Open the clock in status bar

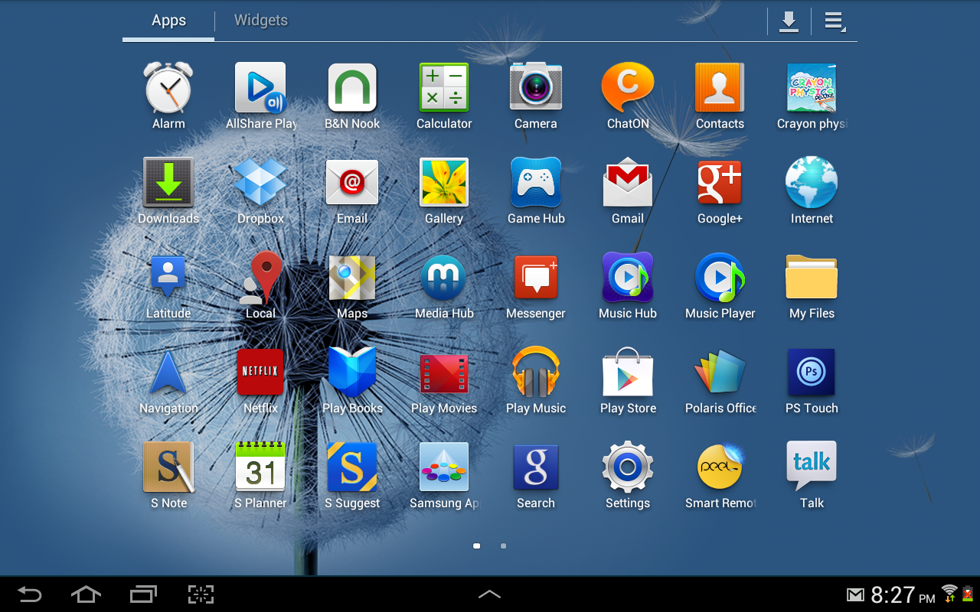coord(902,595)
